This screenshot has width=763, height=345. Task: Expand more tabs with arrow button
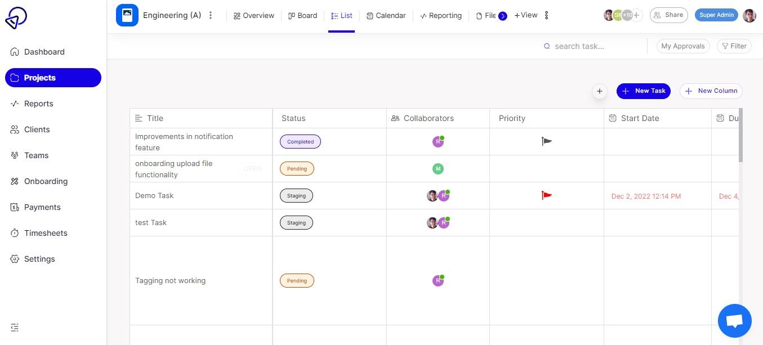coord(503,16)
